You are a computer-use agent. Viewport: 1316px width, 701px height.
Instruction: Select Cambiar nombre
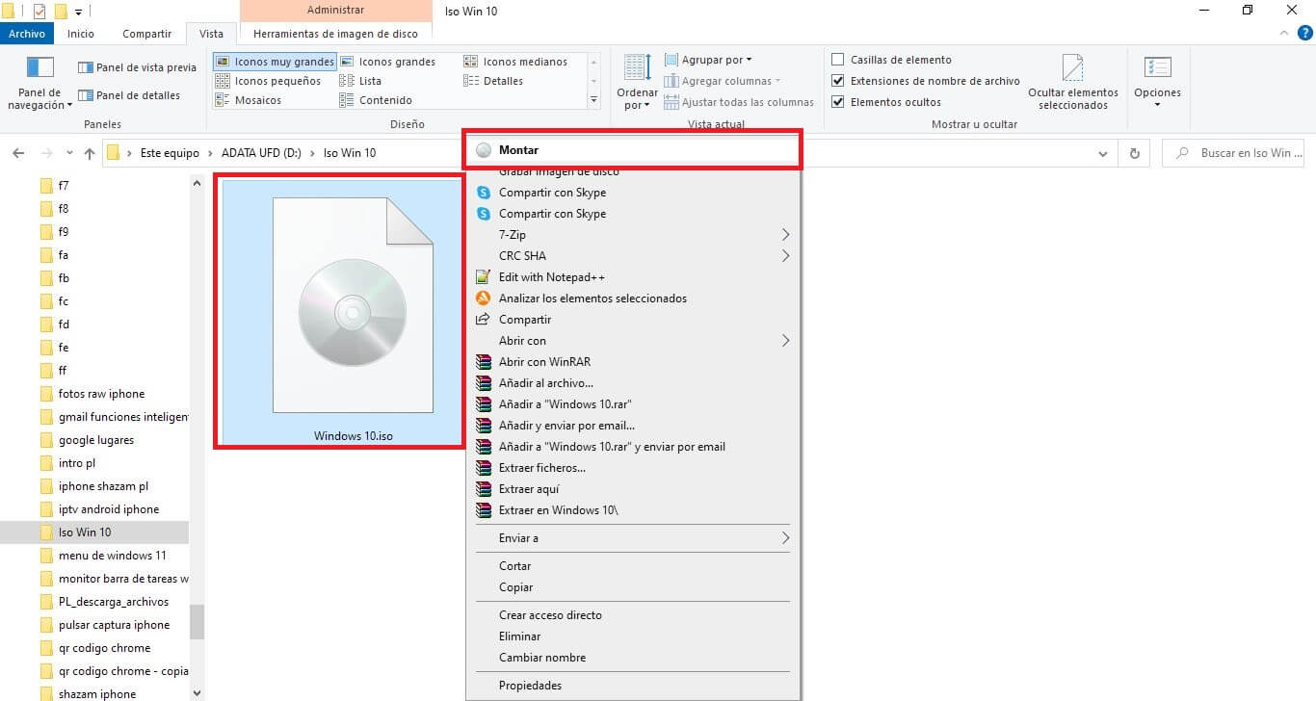pyautogui.click(x=632, y=658)
